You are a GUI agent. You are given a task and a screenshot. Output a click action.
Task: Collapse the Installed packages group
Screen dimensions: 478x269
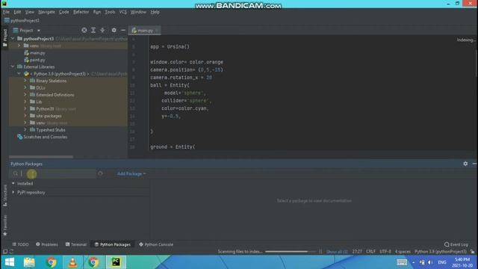coord(13,184)
